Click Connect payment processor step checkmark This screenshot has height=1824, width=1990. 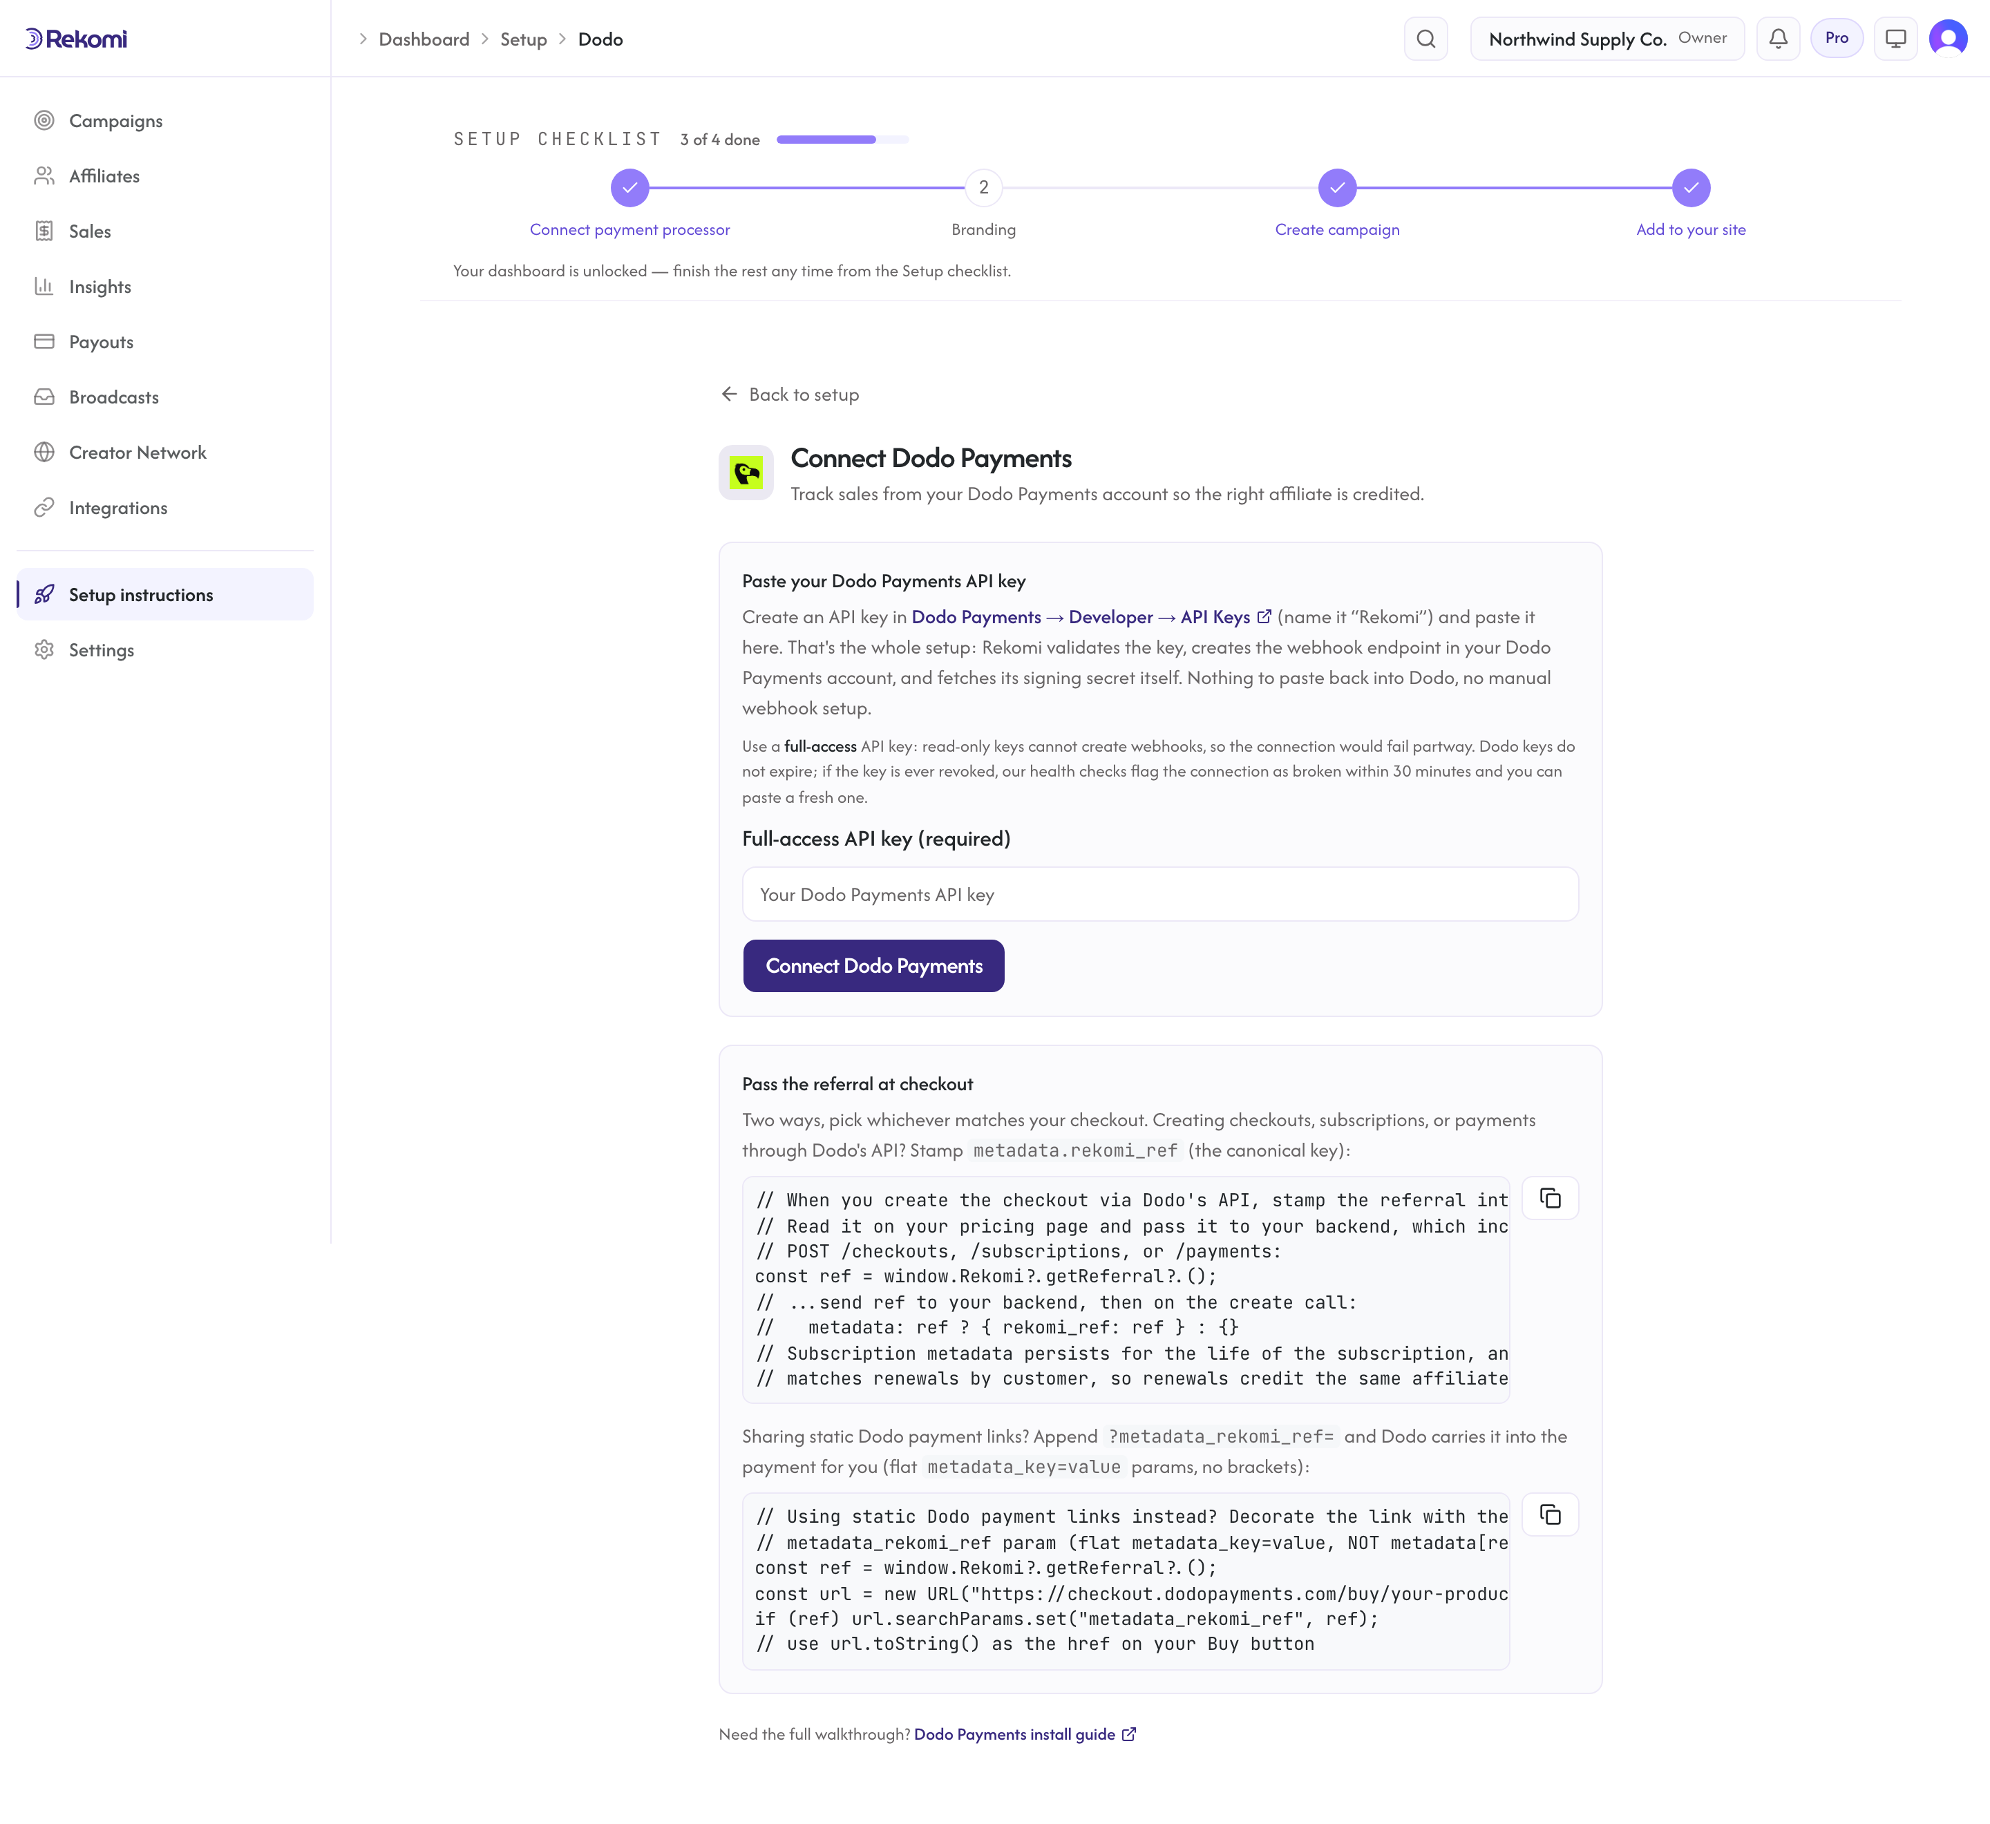pyautogui.click(x=629, y=187)
